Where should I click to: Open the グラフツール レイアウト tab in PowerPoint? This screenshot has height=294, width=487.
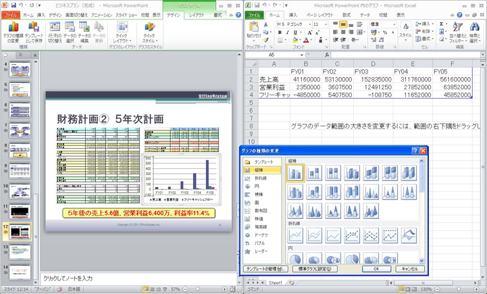(197, 15)
